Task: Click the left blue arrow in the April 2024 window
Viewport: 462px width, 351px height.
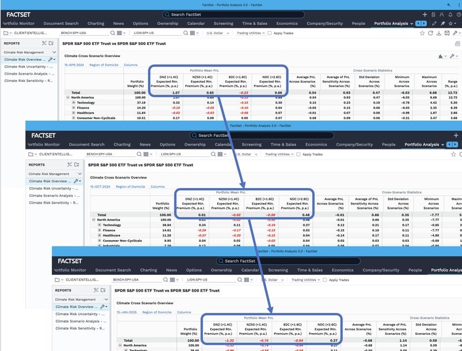Action: point(418,23)
